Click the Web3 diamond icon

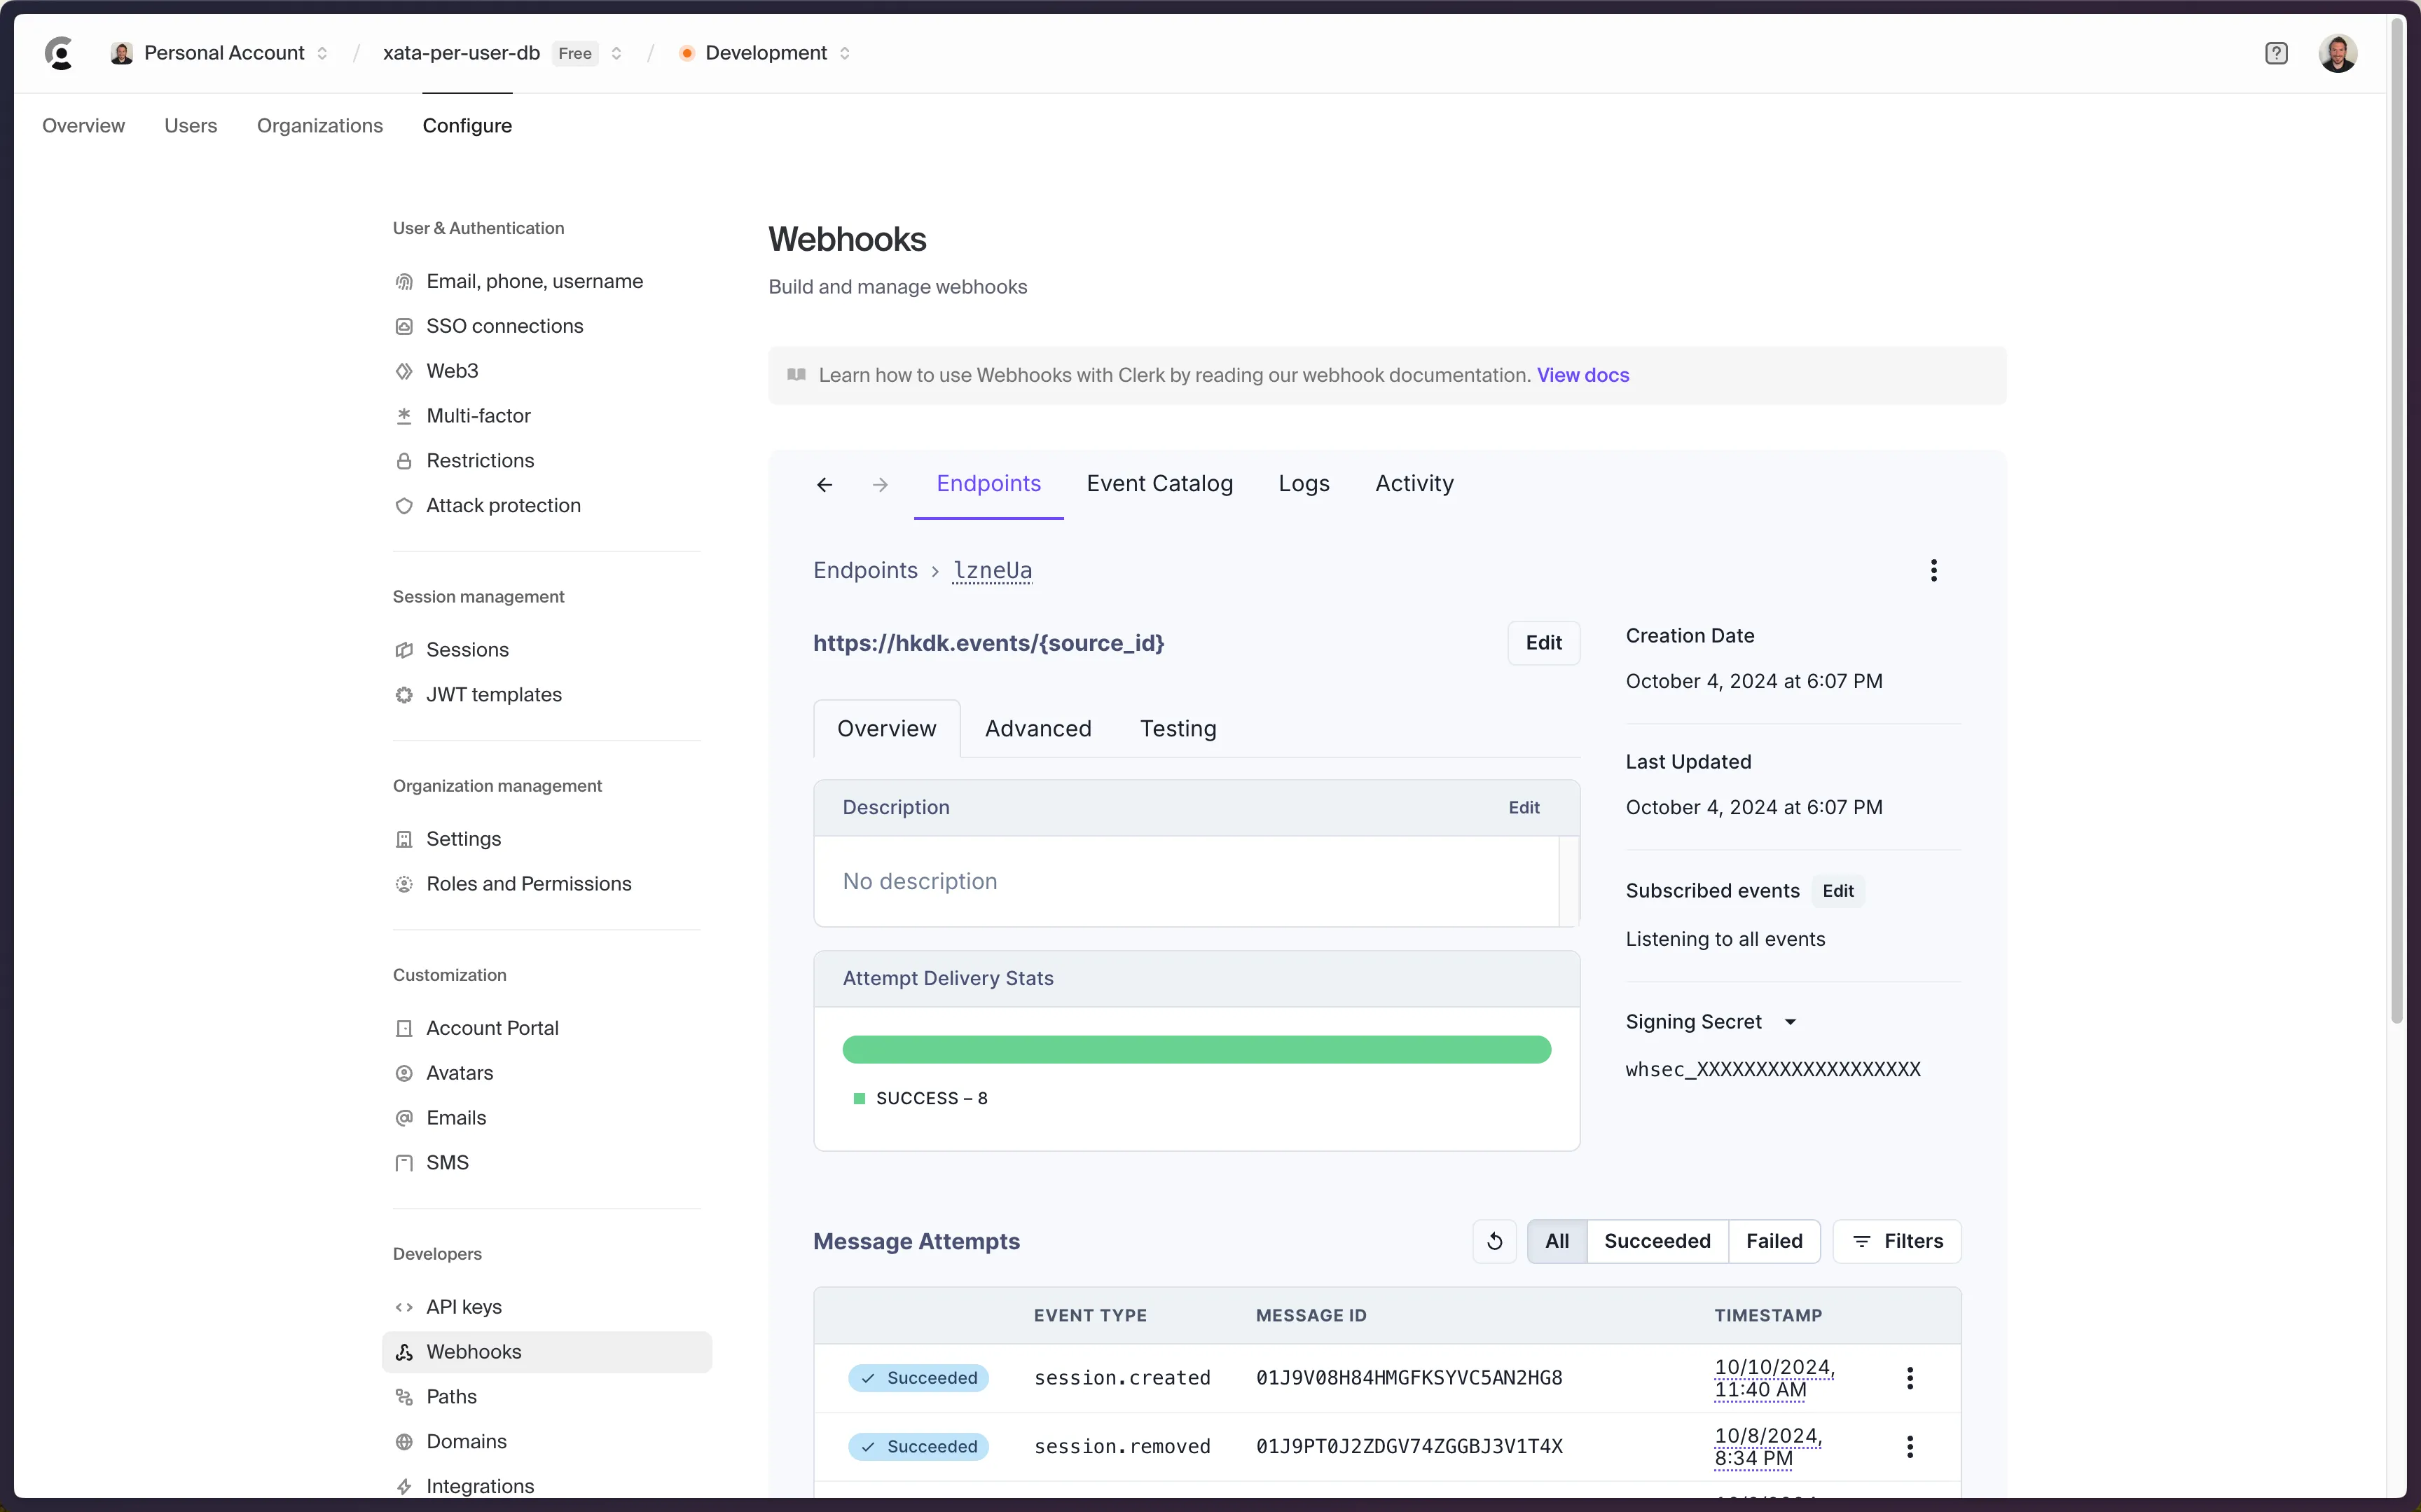coord(403,371)
